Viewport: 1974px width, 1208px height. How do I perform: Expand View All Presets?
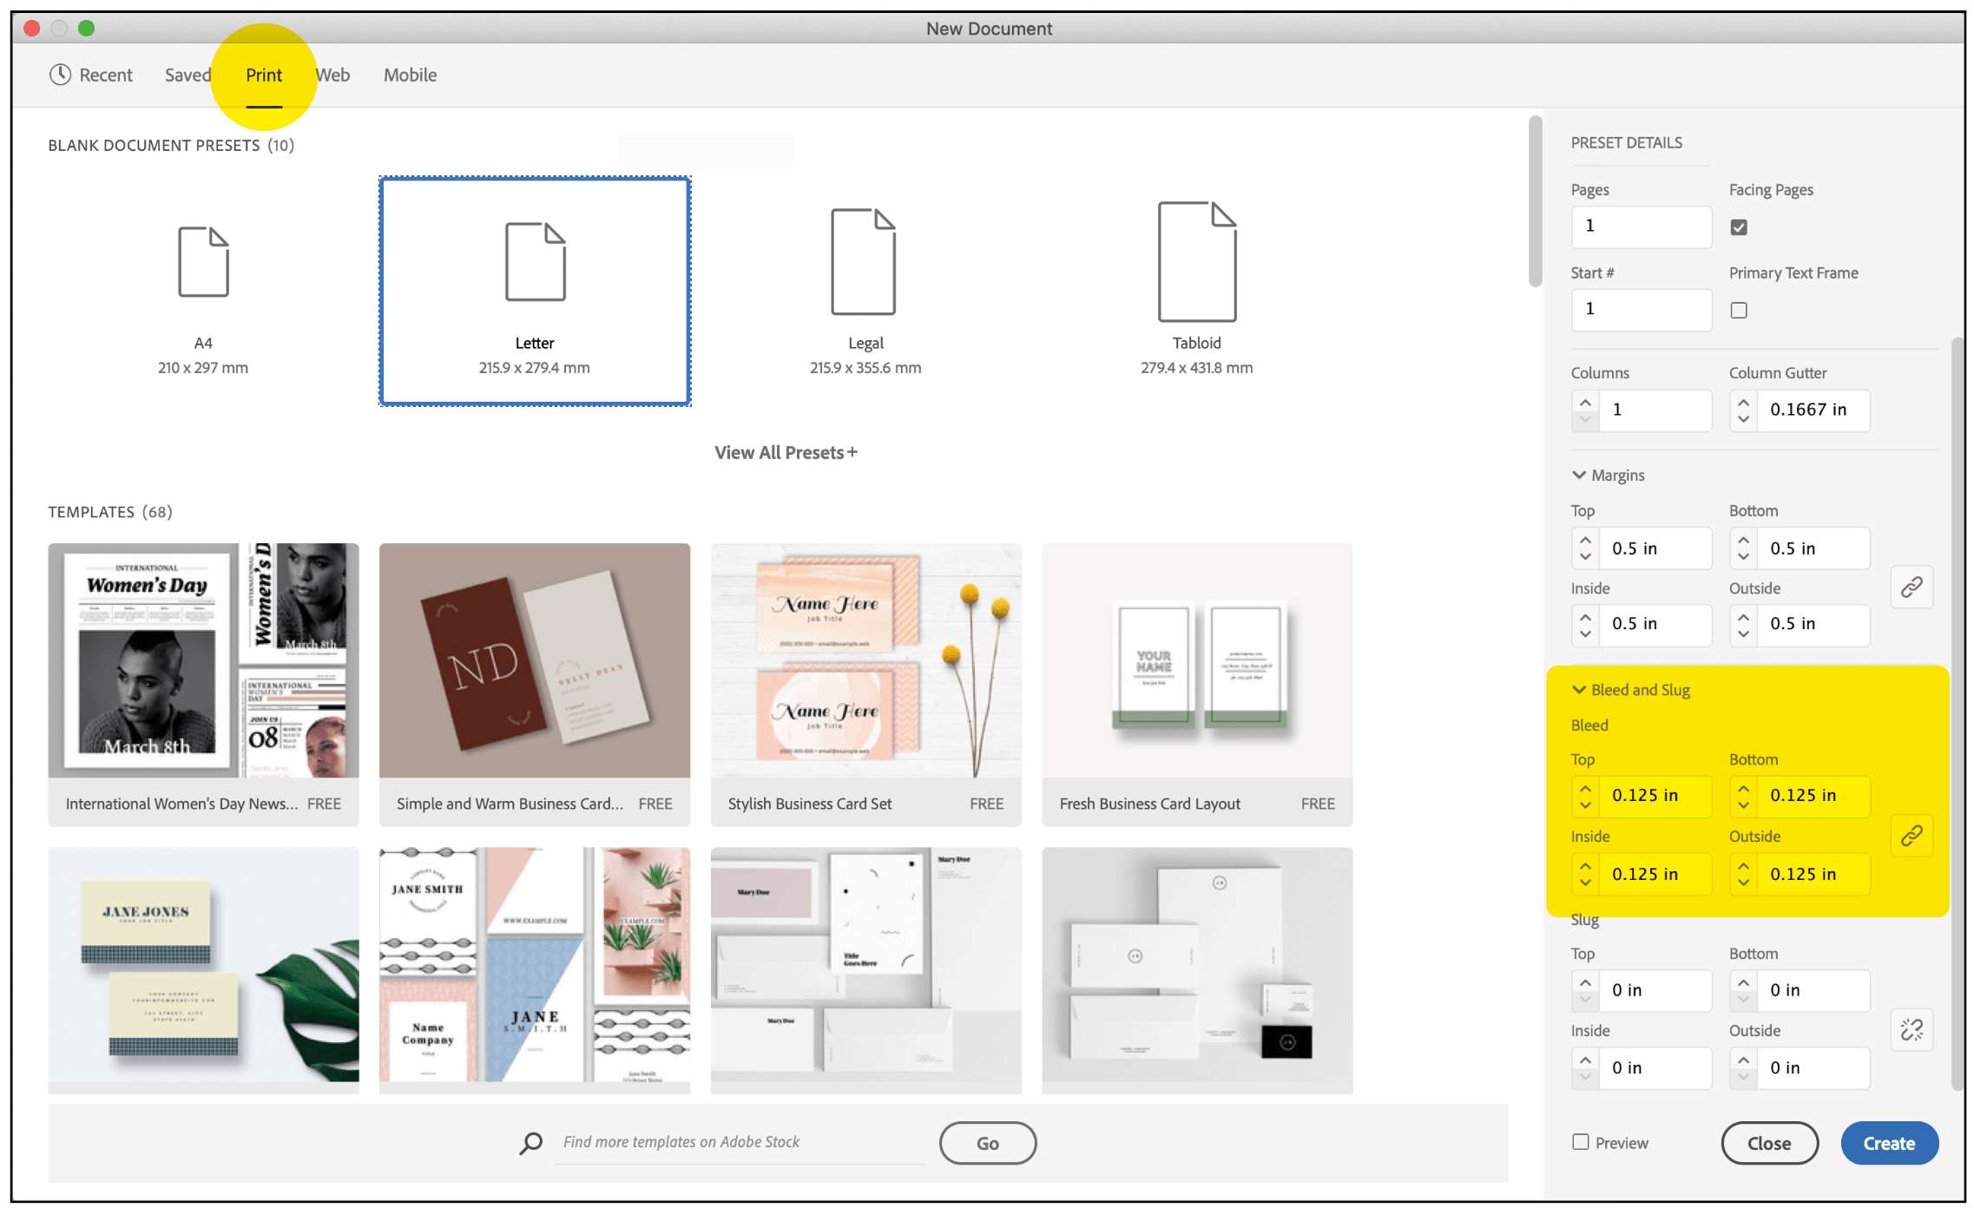pyautogui.click(x=786, y=452)
